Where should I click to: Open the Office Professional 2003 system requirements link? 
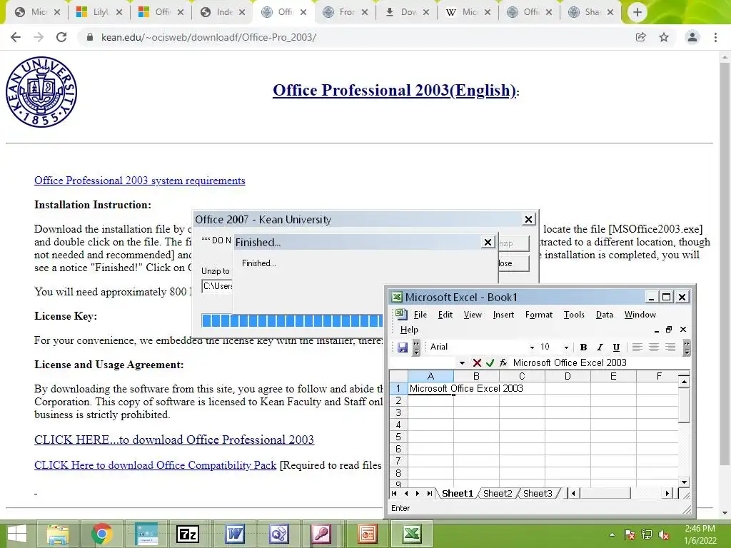click(x=139, y=181)
